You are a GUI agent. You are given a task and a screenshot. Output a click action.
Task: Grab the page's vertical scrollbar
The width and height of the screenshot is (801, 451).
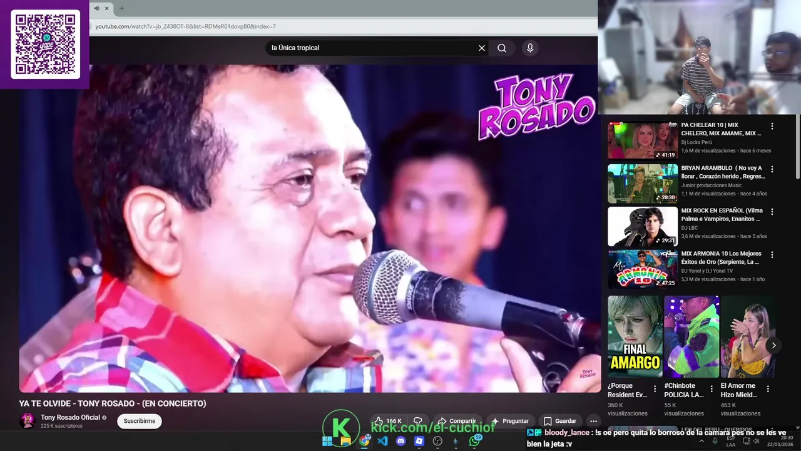[797, 148]
